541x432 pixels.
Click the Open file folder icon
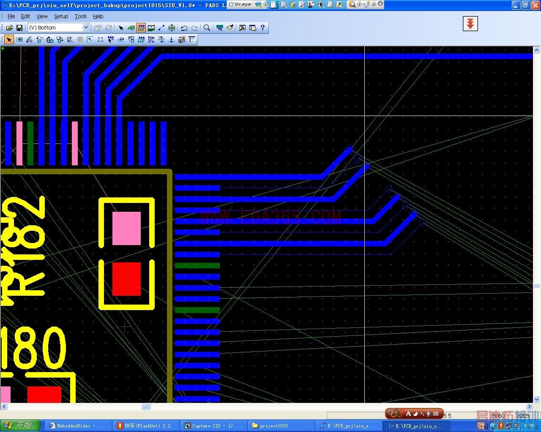click(x=9, y=28)
